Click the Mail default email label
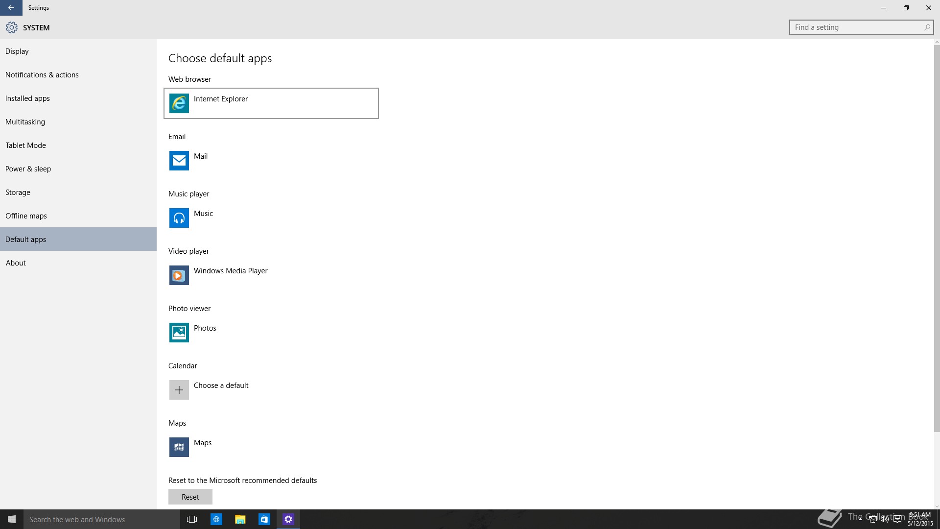 [201, 156]
